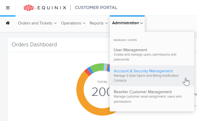Expand the Operations menu
The height and width of the screenshot is (121, 197).
pos(73,23)
